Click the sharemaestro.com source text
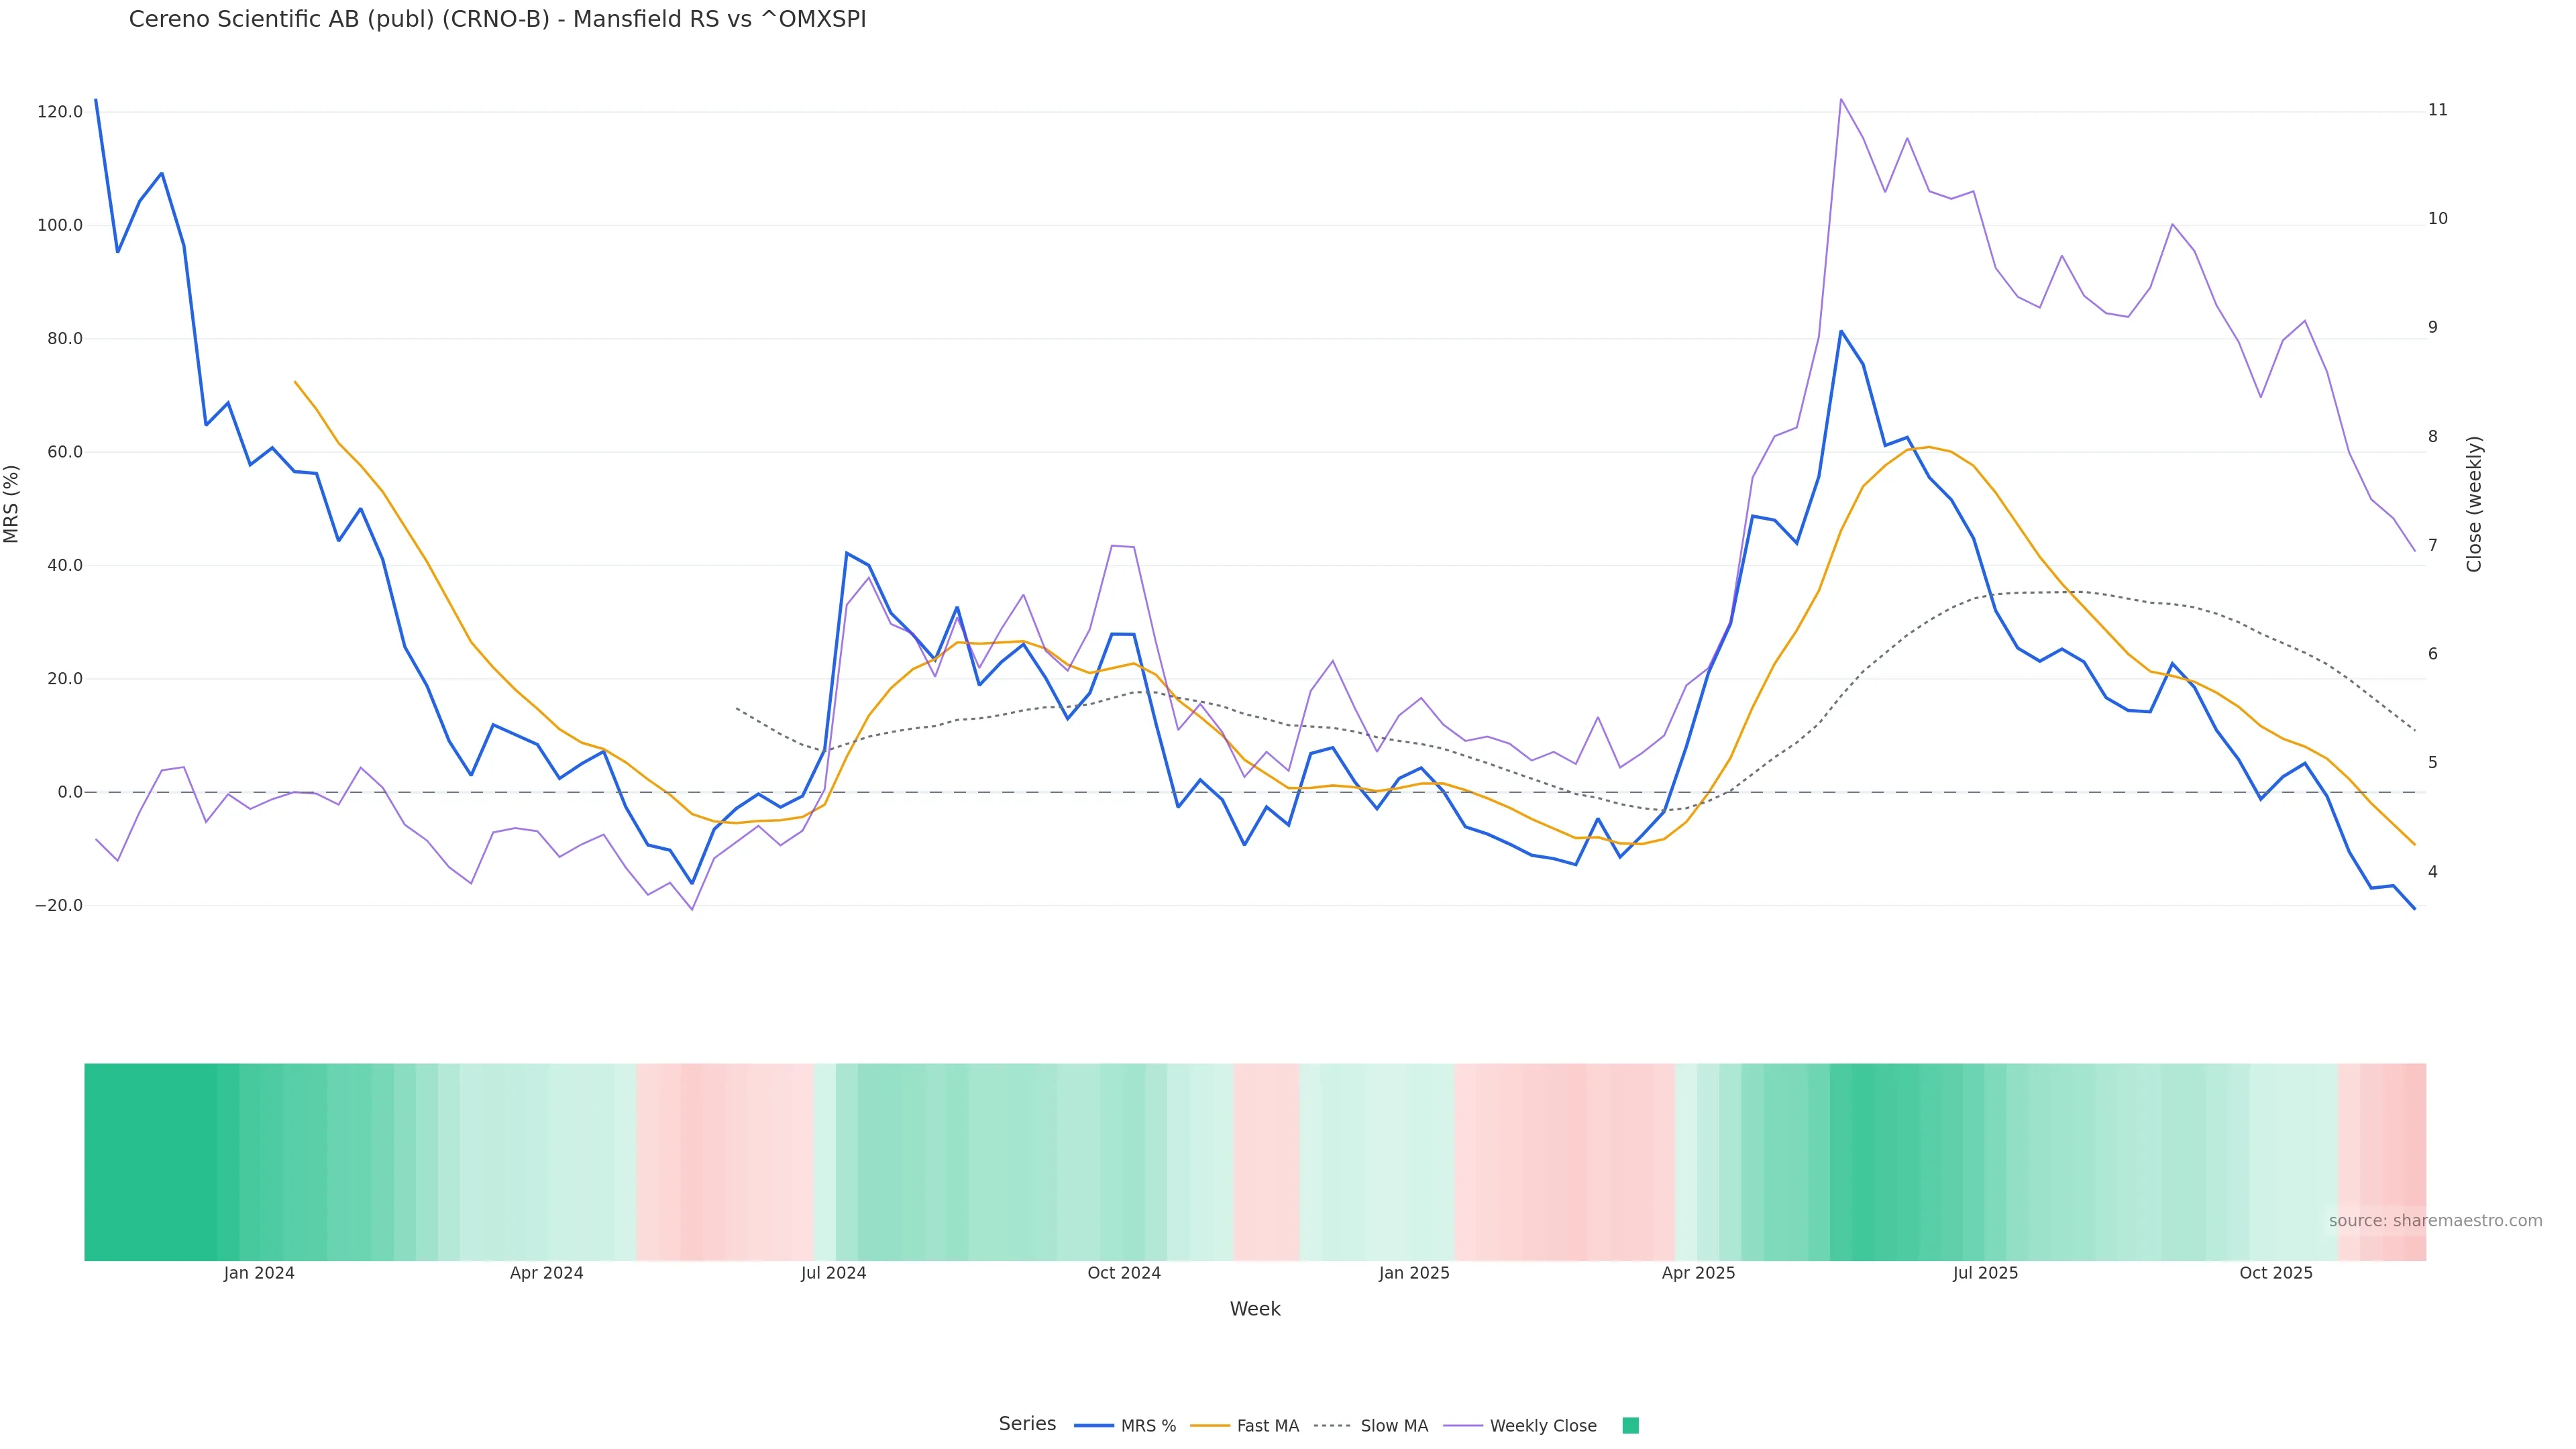Viewport: 2576px width, 1449px height. click(x=2435, y=1221)
